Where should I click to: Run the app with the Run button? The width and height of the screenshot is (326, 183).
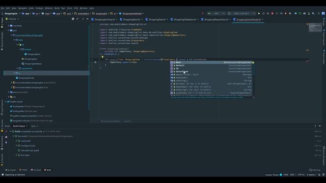(259, 14)
